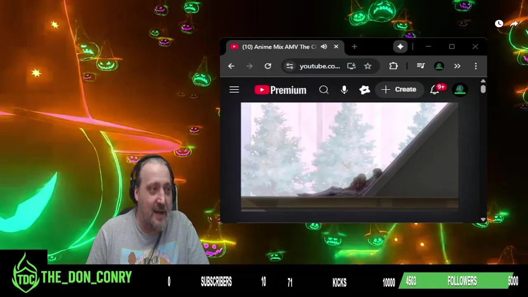528x297 pixels.
Task: Open the Chrome three-dot menu
Action: [476, 66]
